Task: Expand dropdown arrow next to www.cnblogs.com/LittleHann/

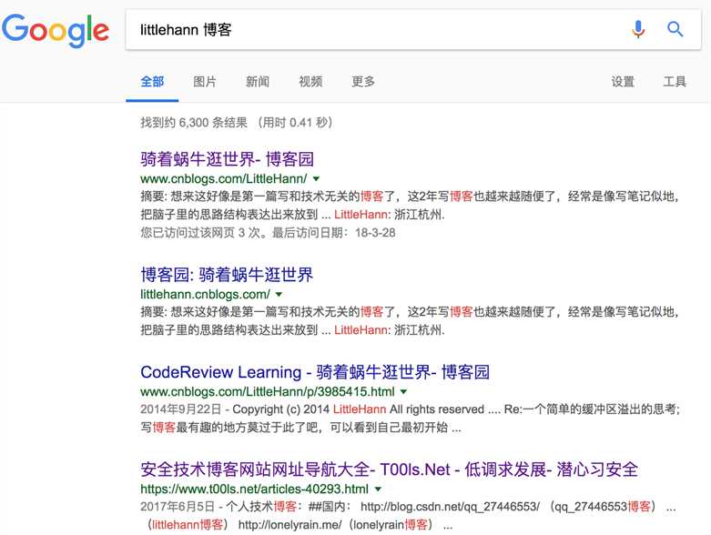Action: tap(317, 178)
